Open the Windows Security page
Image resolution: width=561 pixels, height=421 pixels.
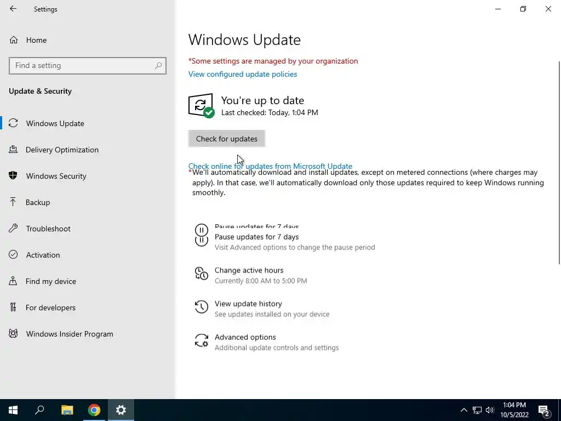coord(88,176)
